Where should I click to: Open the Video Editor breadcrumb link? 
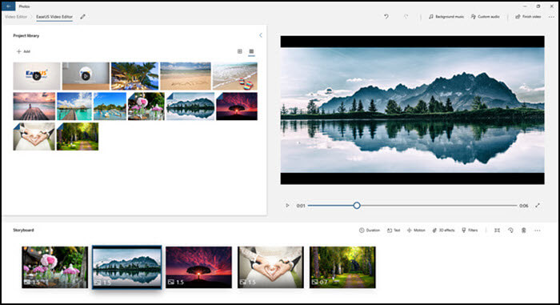pyautogui.click(x=16, y=17)
